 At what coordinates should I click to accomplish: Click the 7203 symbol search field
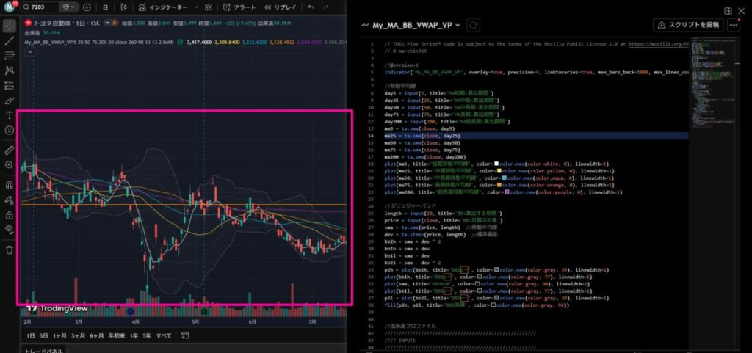point(44,7)
